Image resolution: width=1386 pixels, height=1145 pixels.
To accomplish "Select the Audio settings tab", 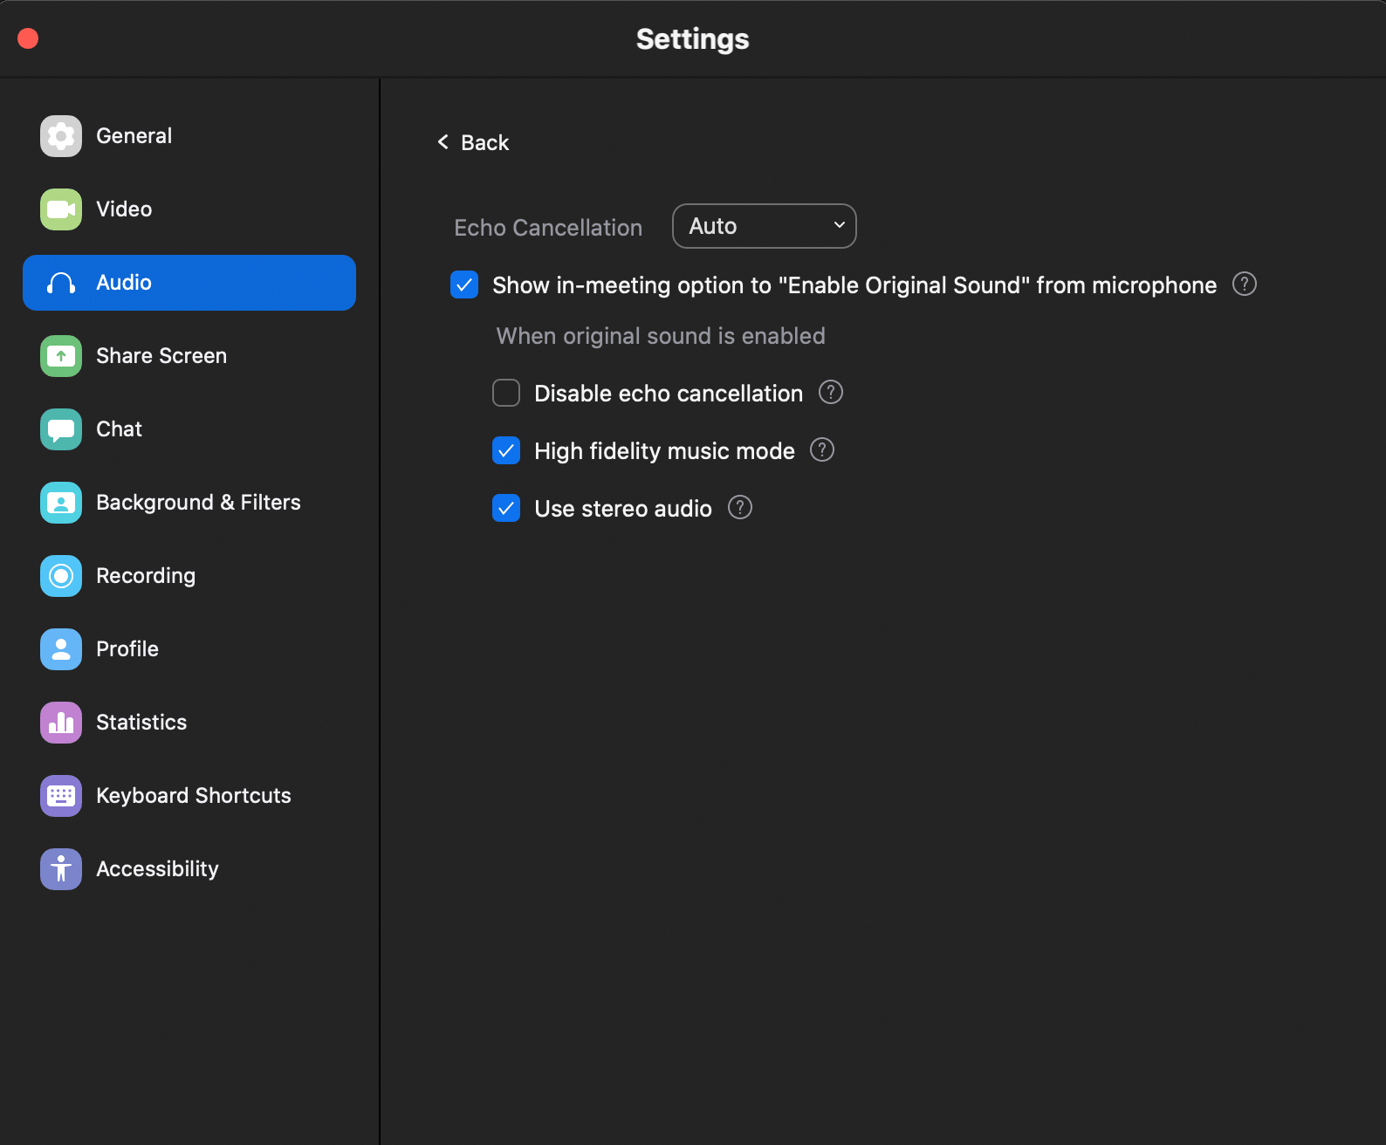I will pyautogui.click(x=189, y=283).
